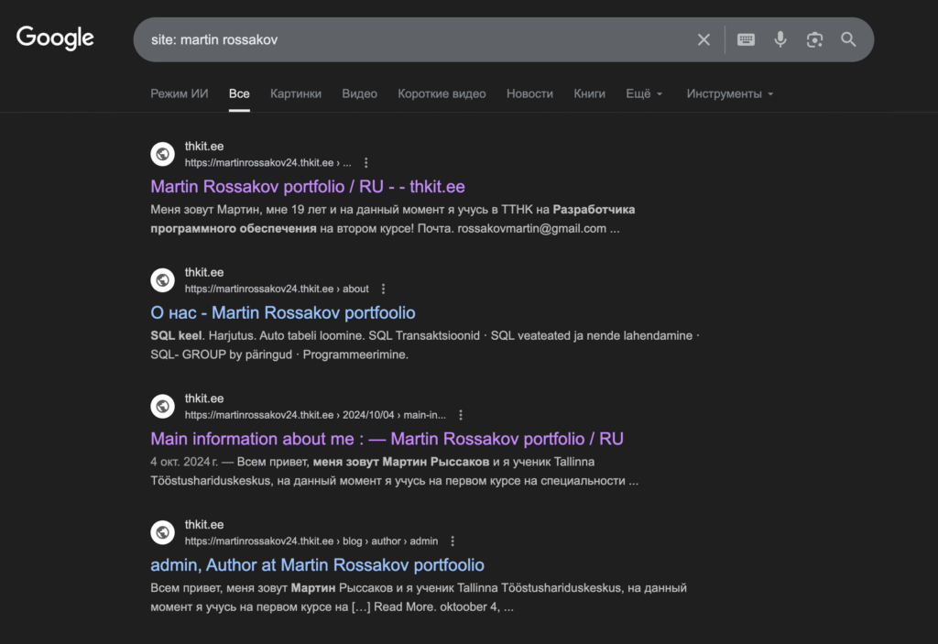Switch to the 'Картинки' tab
Viewport: 938px width, 644px height.
click(x=296, y=93)
